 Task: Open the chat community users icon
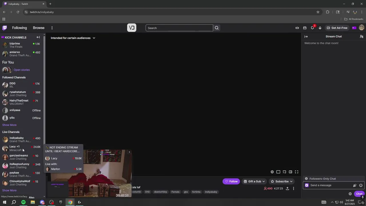(x=361, y=37)
